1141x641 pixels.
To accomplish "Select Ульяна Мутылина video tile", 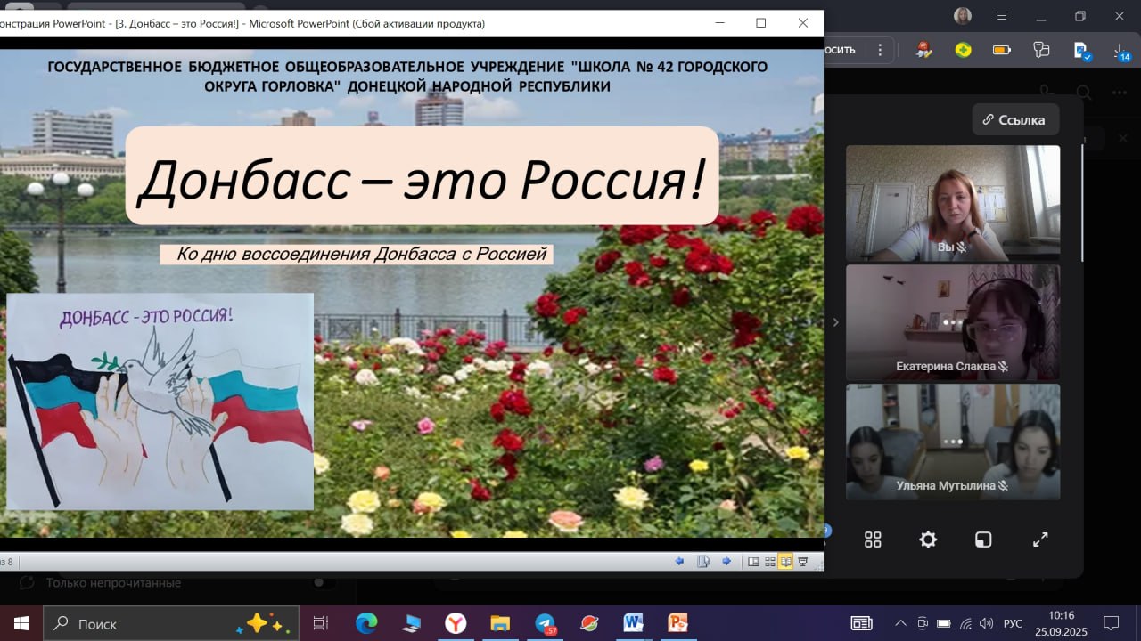I will tap(953, 442).
